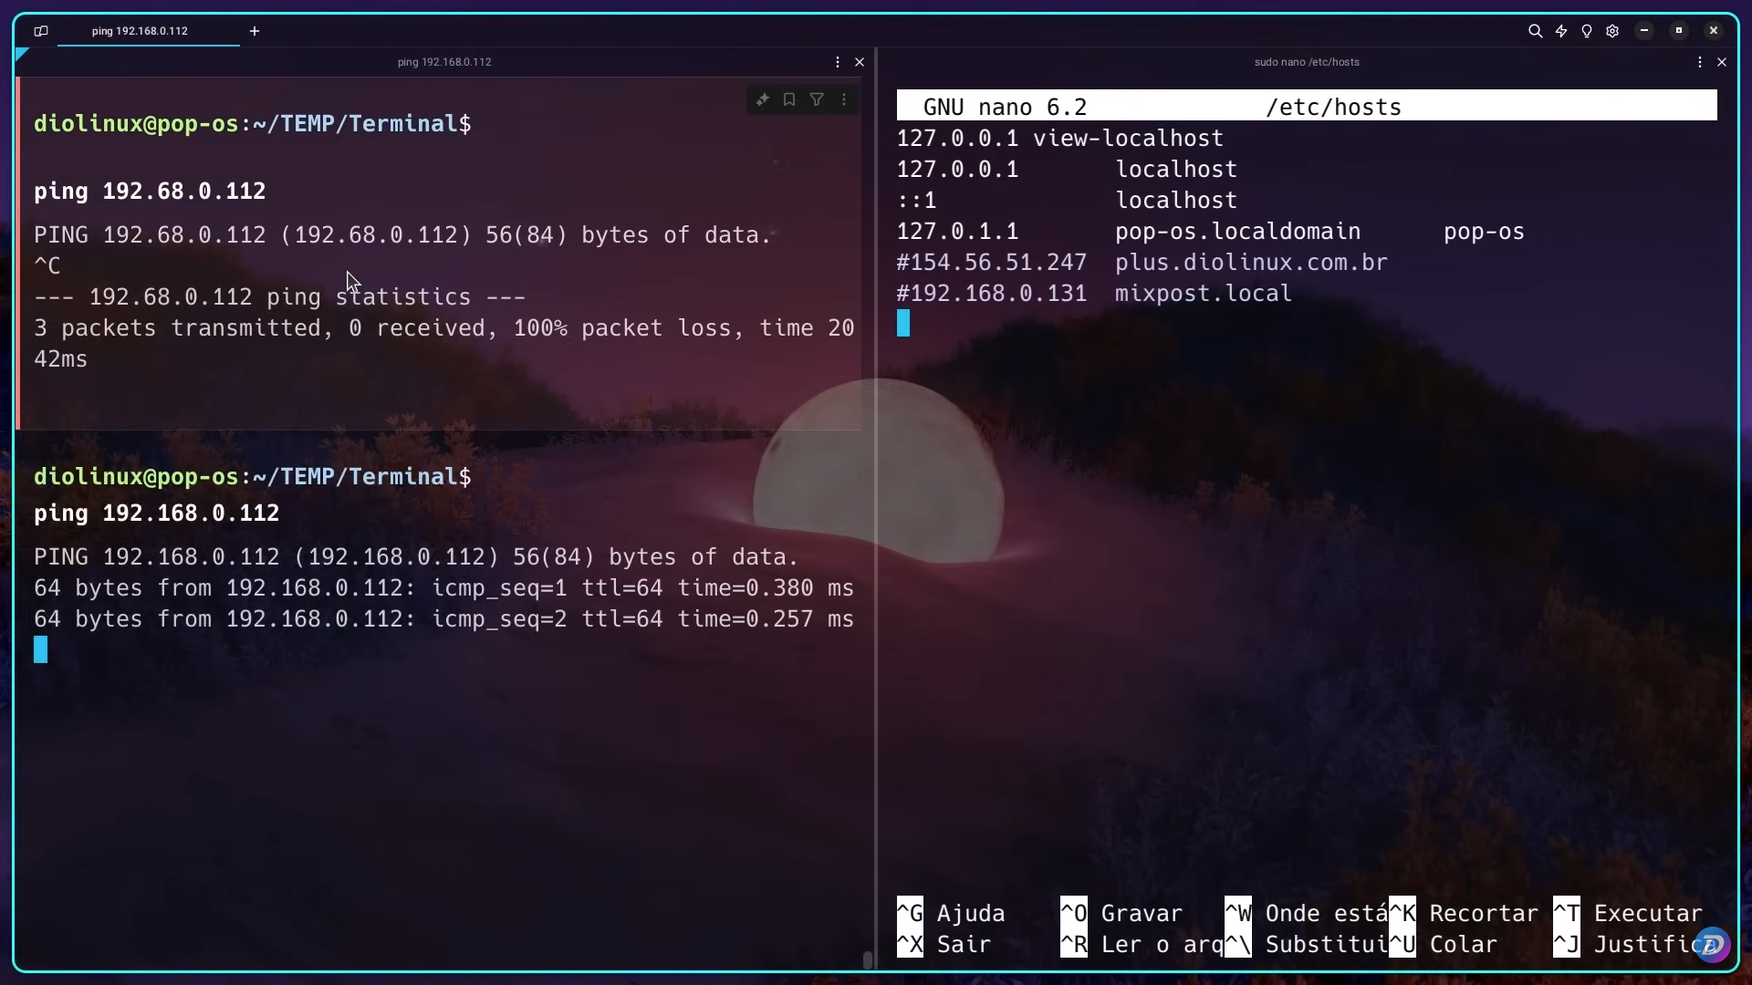This screenshot has height=985, width=1752.
Task: Open the three-dot menu in terminal toolbar
Action: 844,98
